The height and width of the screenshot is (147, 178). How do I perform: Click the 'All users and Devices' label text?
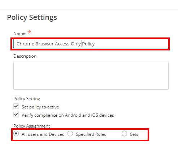(43, 134)
